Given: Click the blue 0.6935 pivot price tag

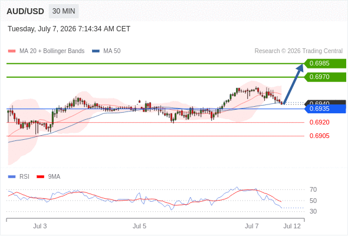Looking at the screenshot, I should point(325,109).
